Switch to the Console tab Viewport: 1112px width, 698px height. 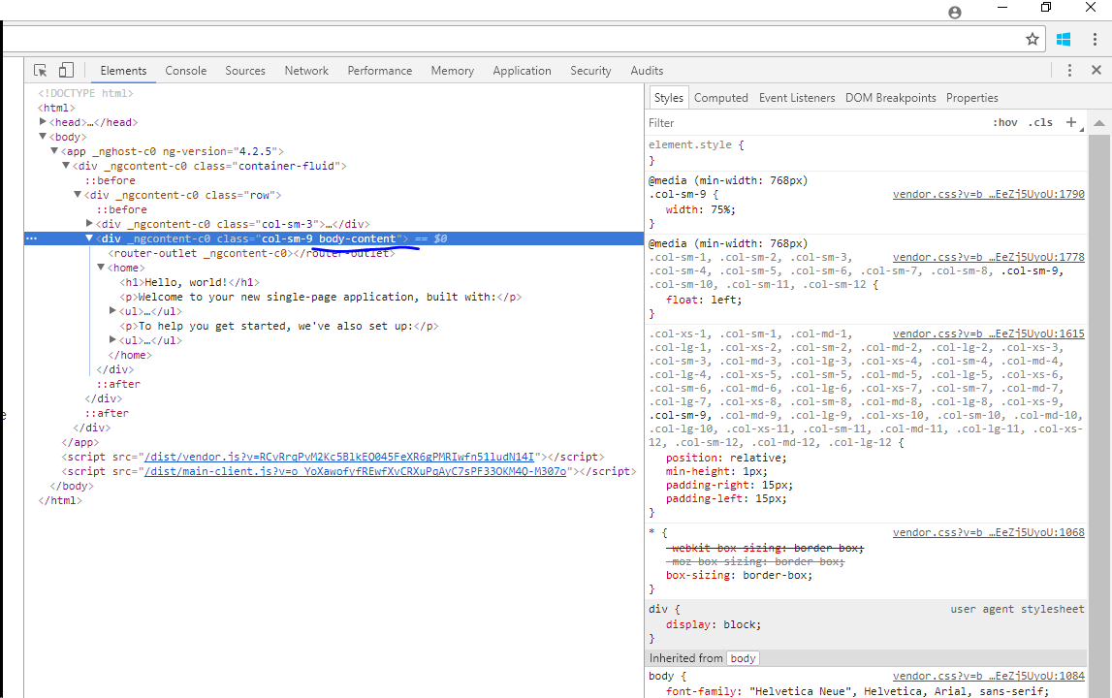coord(186,70)
